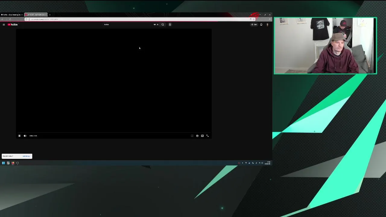Open the video player settings gear
The height and width of the screenshot is (217, 386).
click(197, 136)
